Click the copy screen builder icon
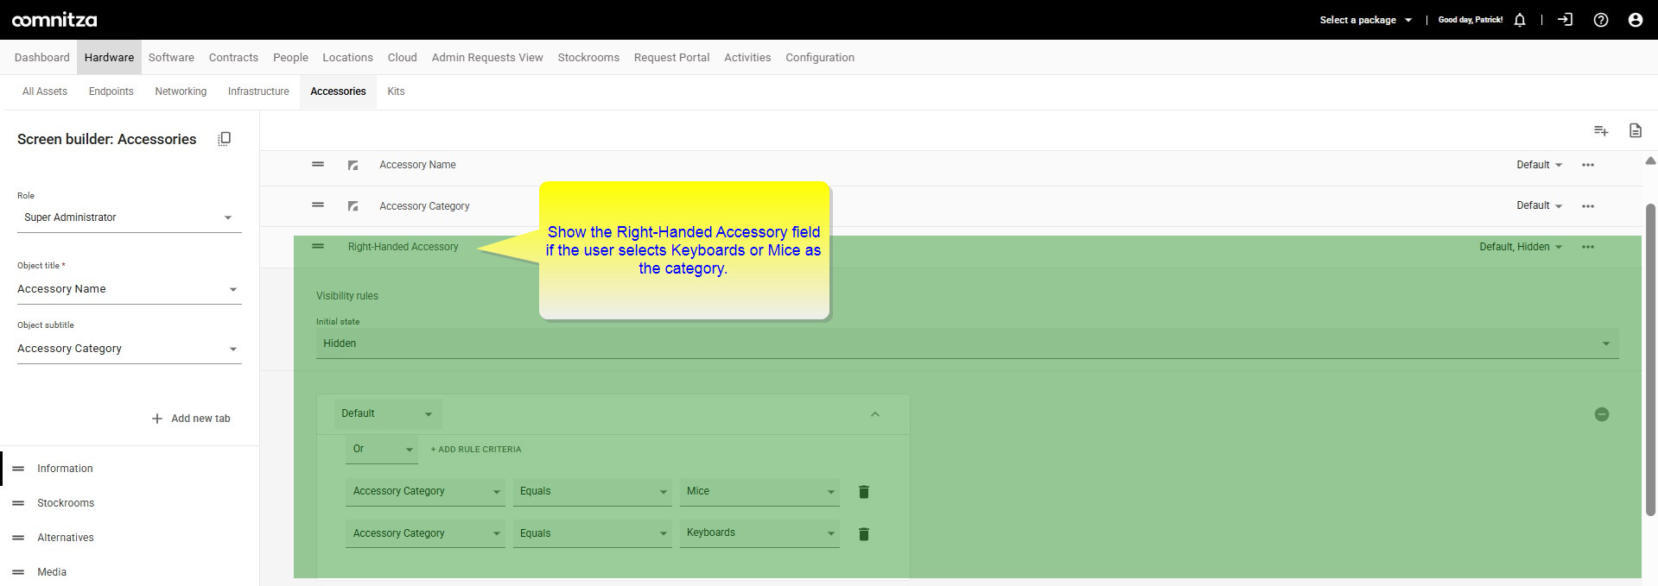The height and width of the screenshot is (586, 1658). coord(225,139)
